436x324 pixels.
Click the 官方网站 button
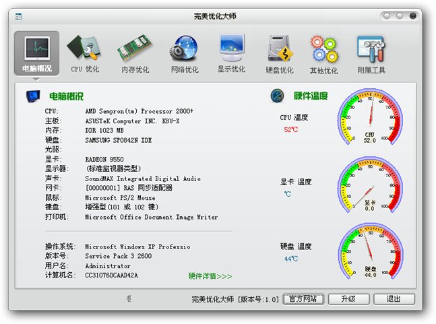tap(303, 299)
